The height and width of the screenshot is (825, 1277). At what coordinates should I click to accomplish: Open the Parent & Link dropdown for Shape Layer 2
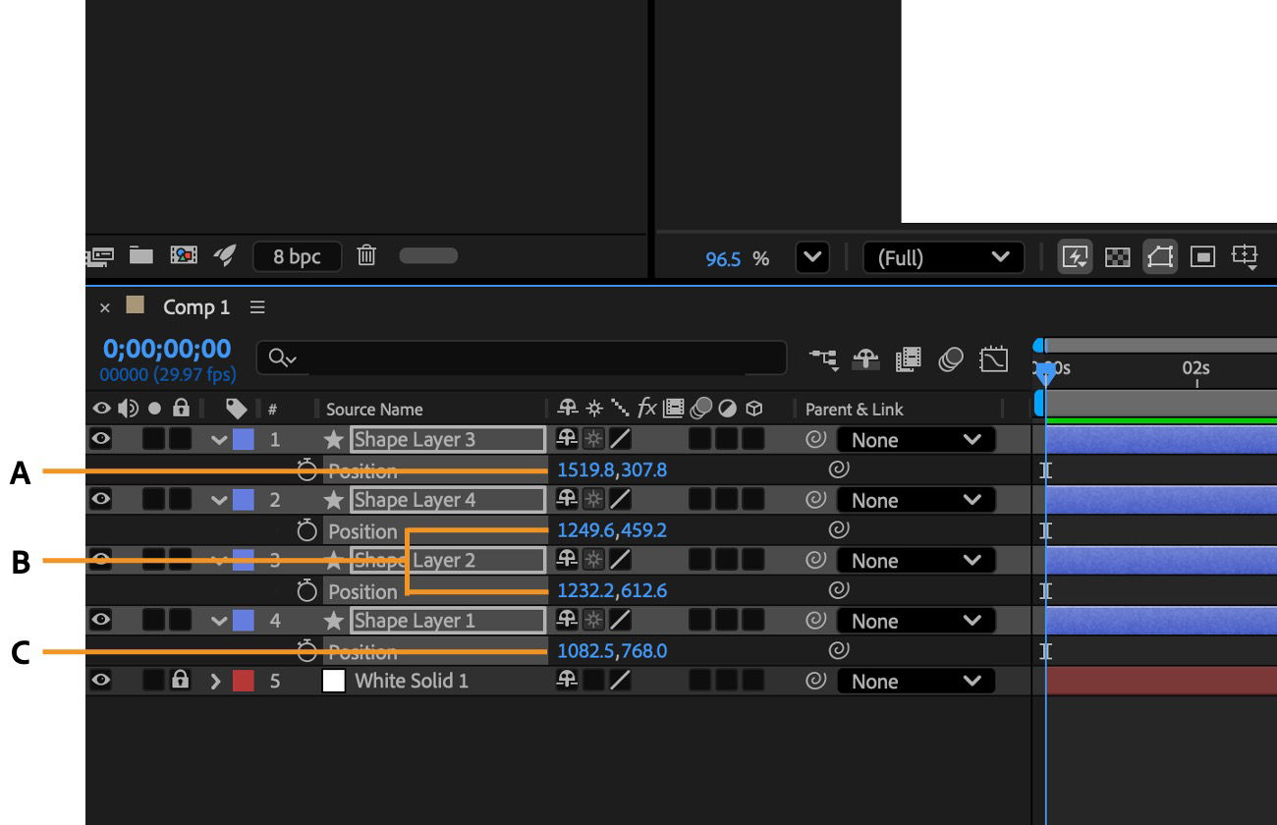point(915,560)
